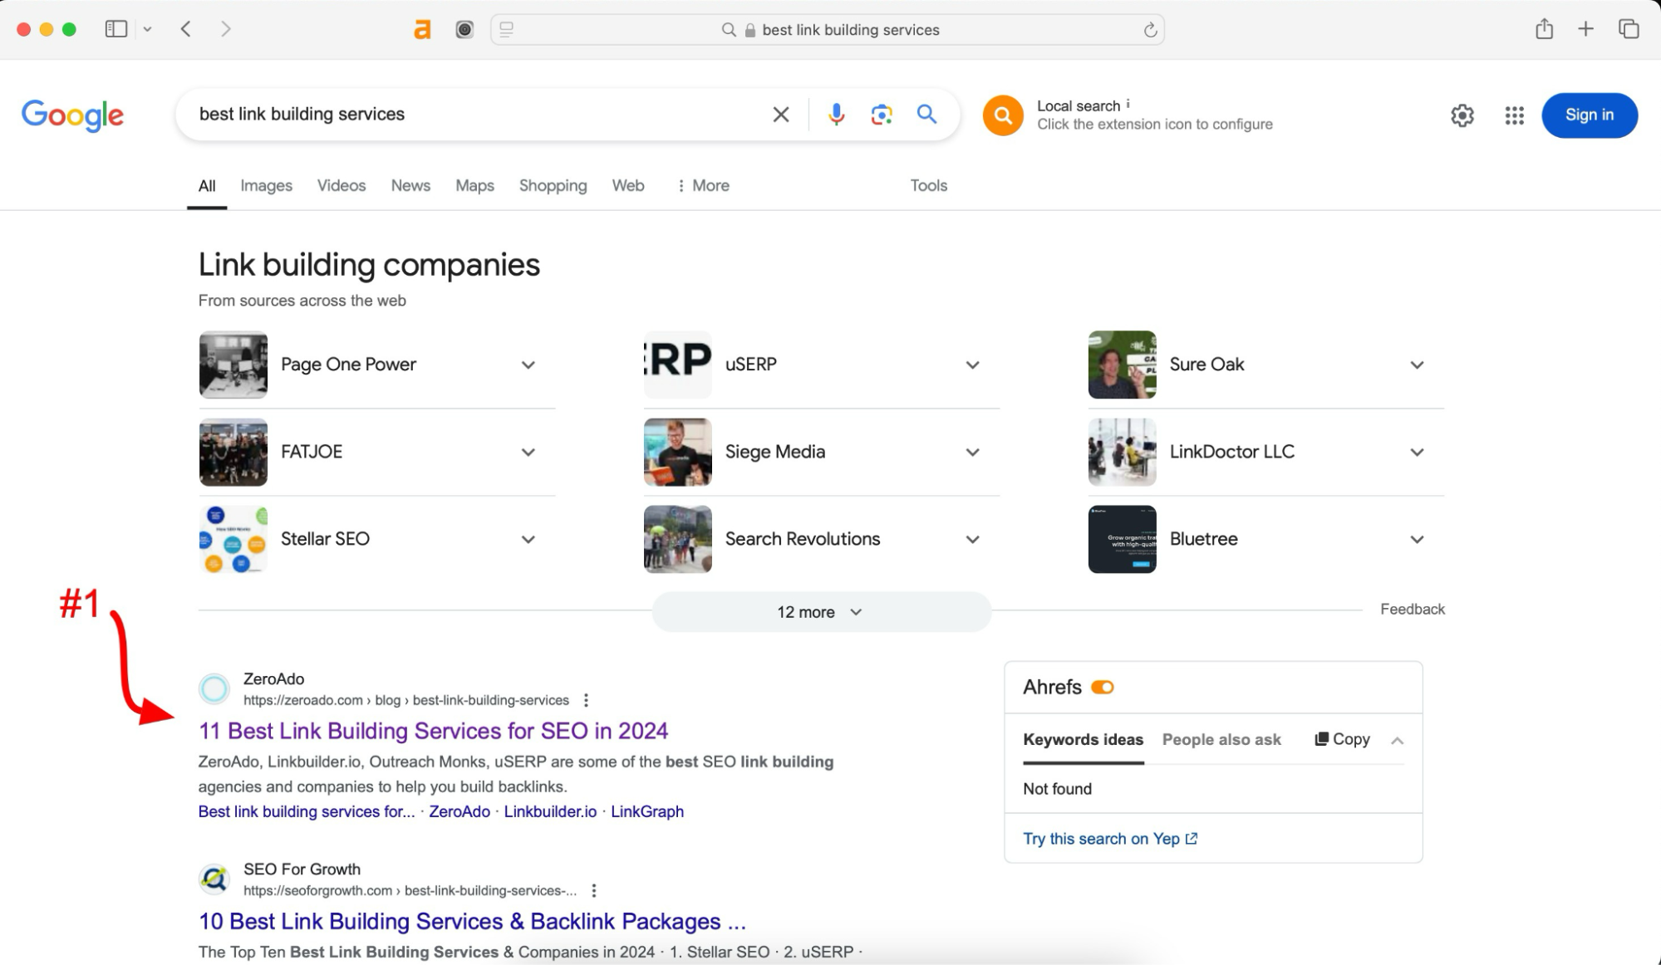Screen dimensions: 1661x965
Task: Open a new tab with the plus icon
Action: pos(1585,29)
